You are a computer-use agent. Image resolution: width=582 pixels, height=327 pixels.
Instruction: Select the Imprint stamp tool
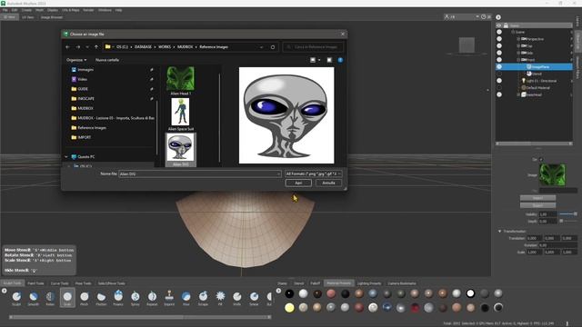coord(169,297)
